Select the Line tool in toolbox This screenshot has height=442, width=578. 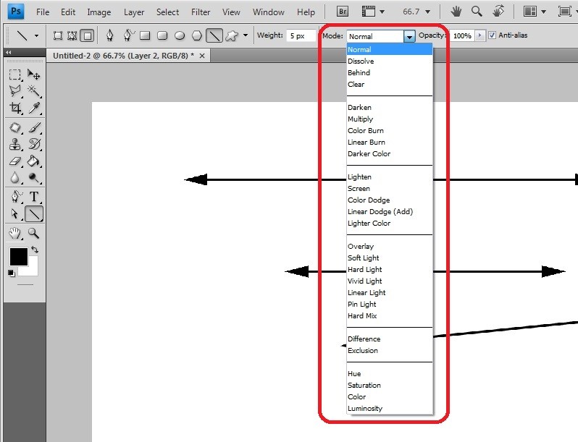click(x=34, y=214)
